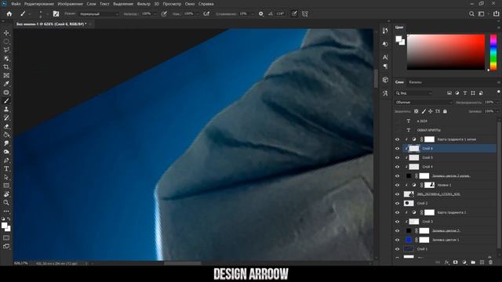This screenshot has width=502, height=282.
Task: Open the Выделение menu
Action: tap(123, 4)
